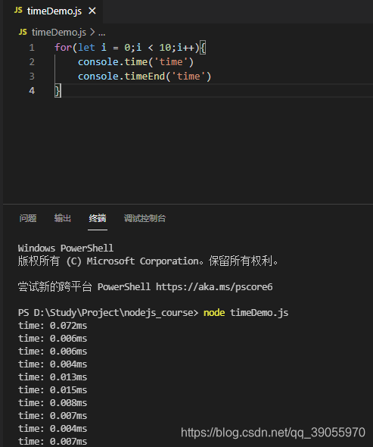Click the Microsoft Corporation copyright line
This screenshot has height=447, width=373.
(148, 261)
